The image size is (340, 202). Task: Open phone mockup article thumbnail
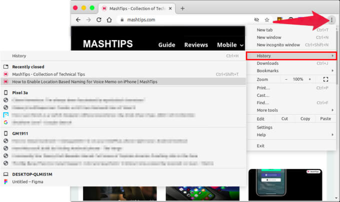[285, 185]
